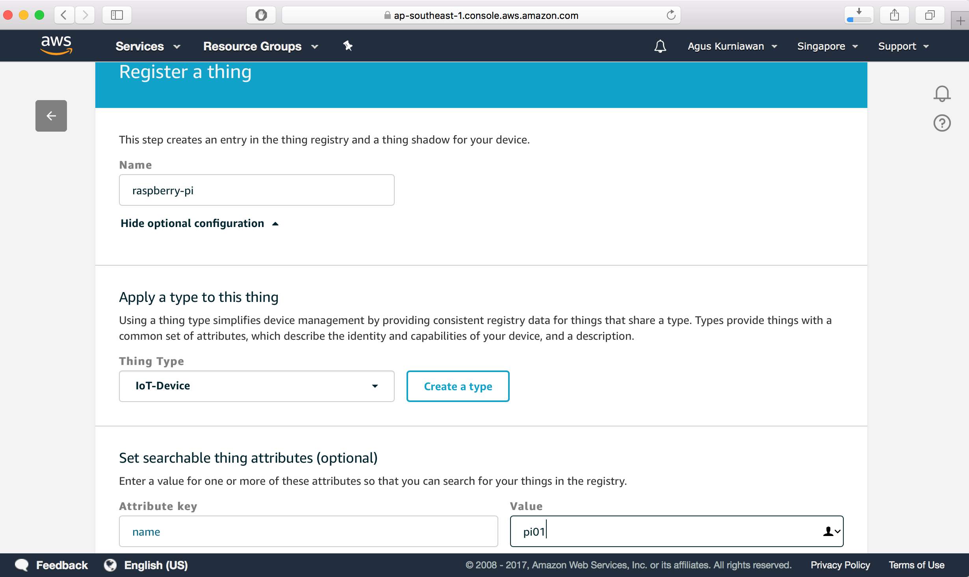Image resolution: width=969 pixels, height=577 pixels.
Task: Click the pin shortcuts icon
Action: click(x=347, y=46)
